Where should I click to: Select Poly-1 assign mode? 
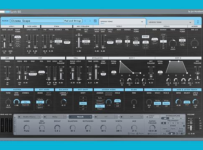(x=100, y=106)
